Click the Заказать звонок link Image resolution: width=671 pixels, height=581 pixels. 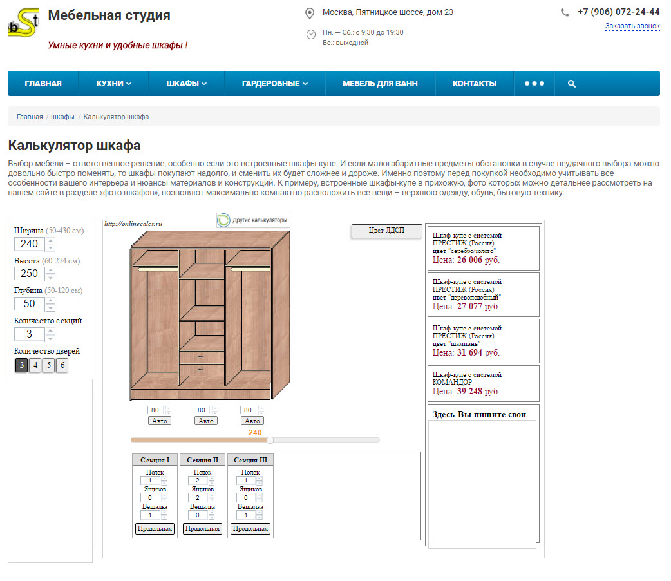point(632,26)
